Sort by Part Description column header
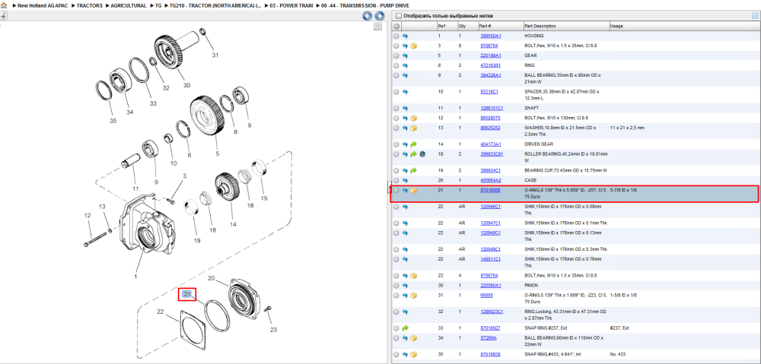This screenshot has width=761, height=364. click(x=540, y=26)
